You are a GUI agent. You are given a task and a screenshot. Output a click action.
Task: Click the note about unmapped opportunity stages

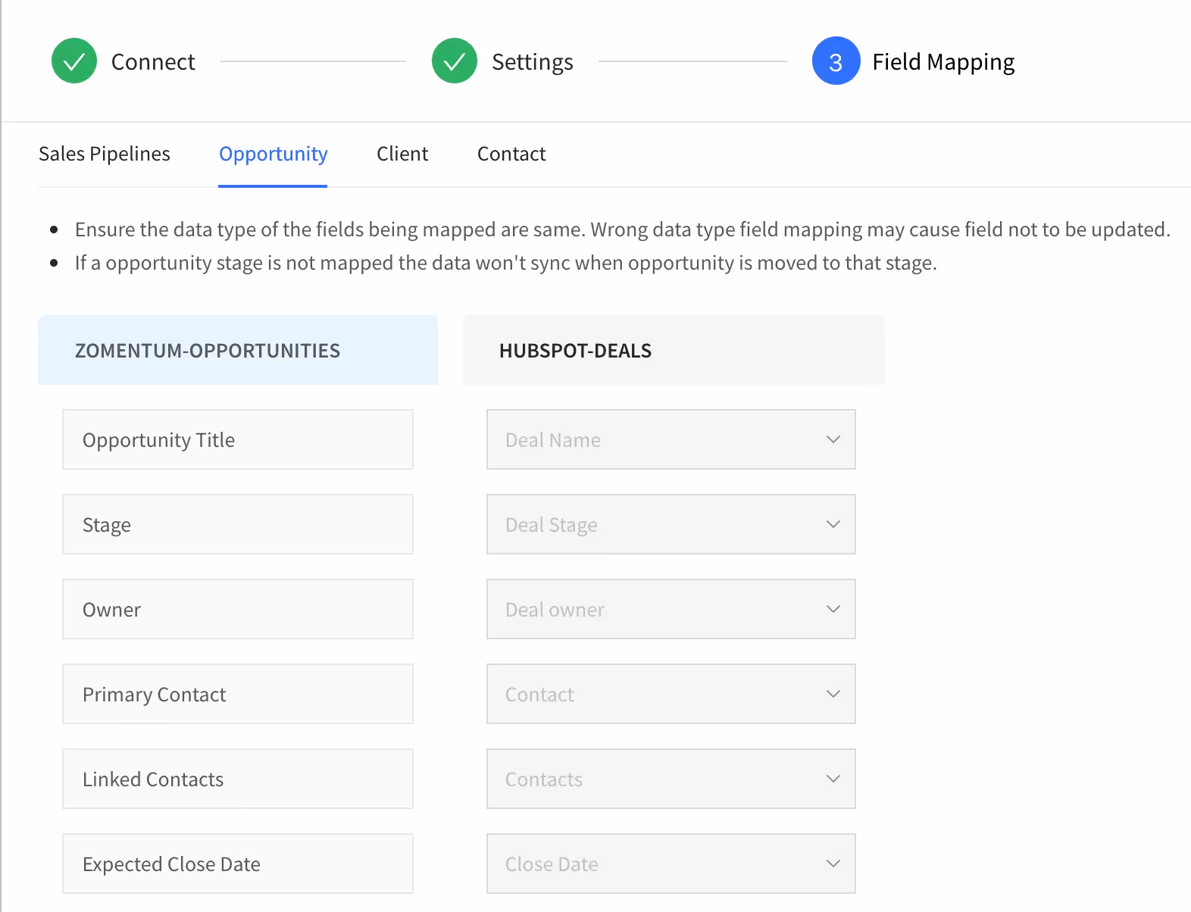click(x=505, y=263)
